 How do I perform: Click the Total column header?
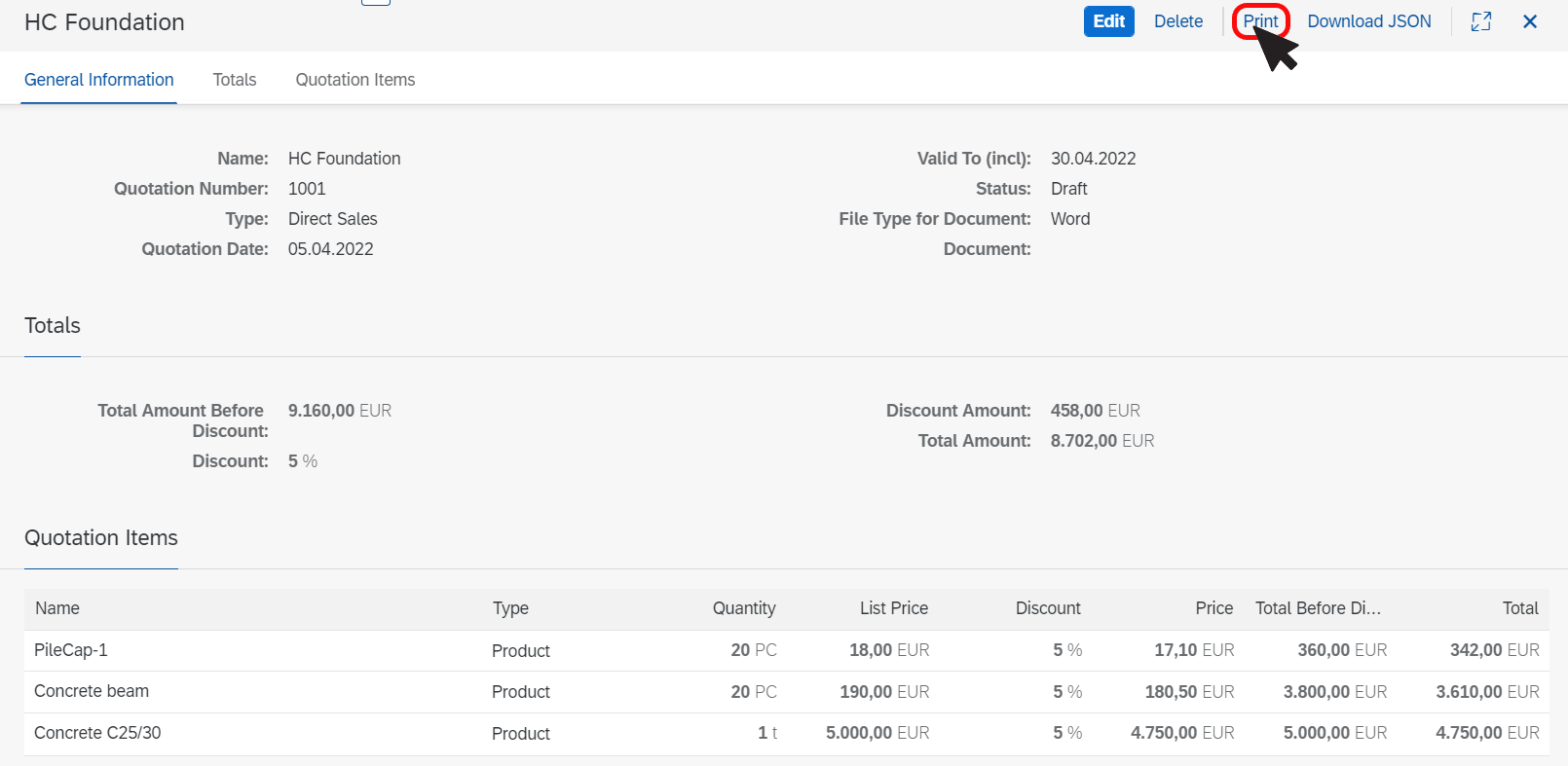(1520, 608)
